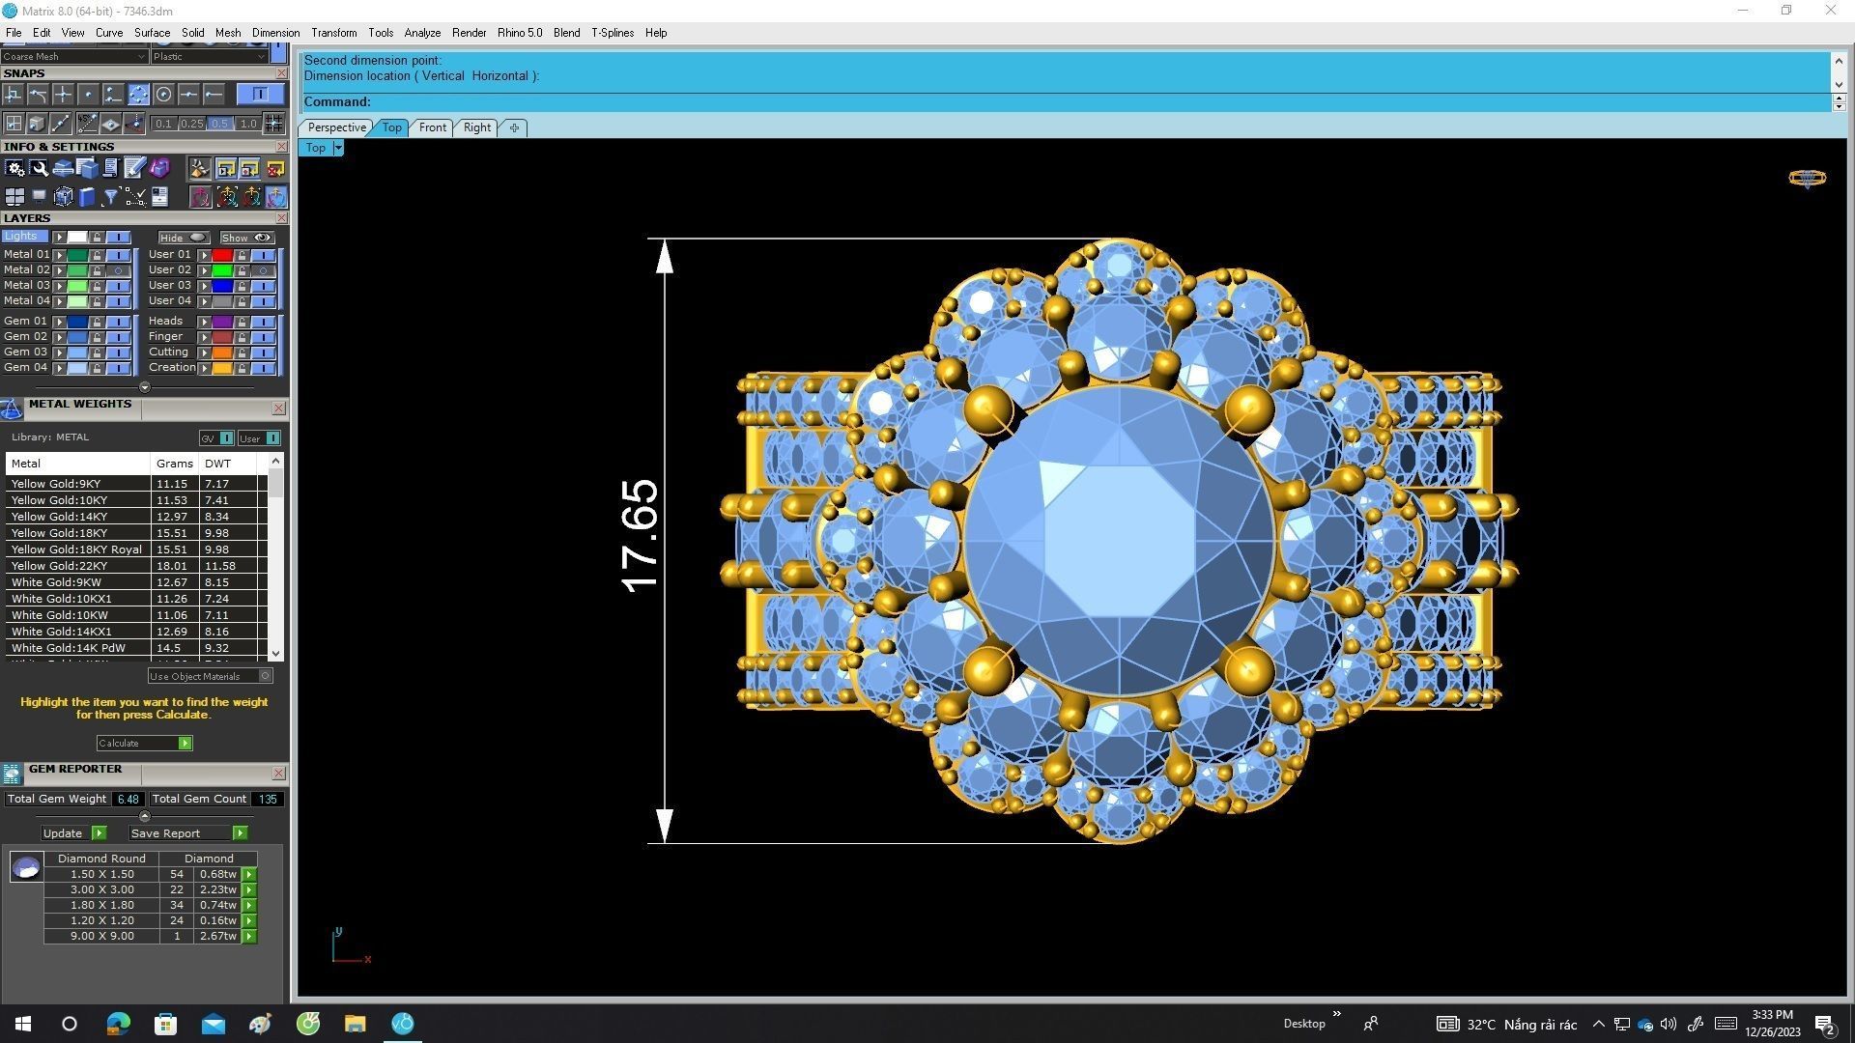1855x1043 pixels.
Task: Click the quadrant snap icon
Action: pyautogui.click(x=138, y=94)
